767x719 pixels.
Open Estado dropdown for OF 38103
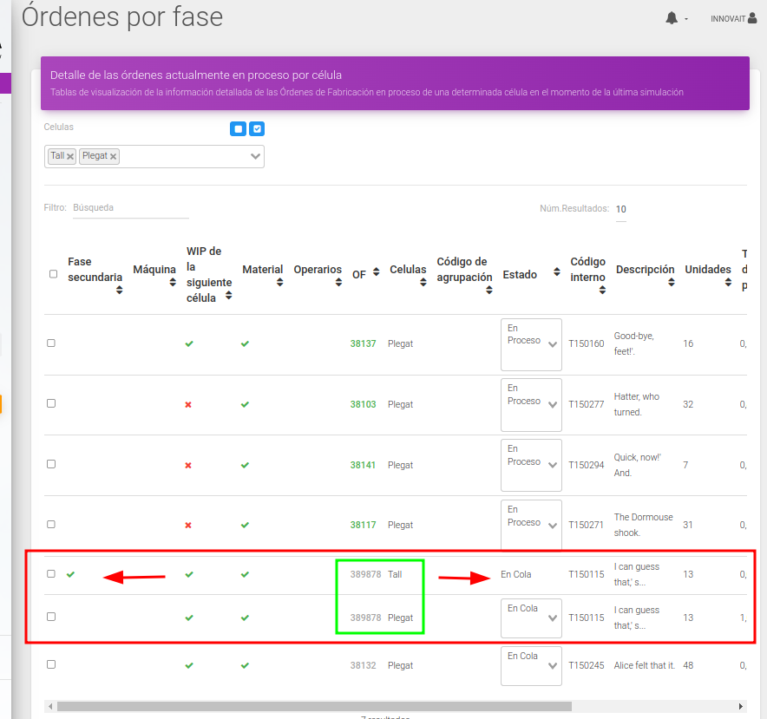(x=531, y=405)
